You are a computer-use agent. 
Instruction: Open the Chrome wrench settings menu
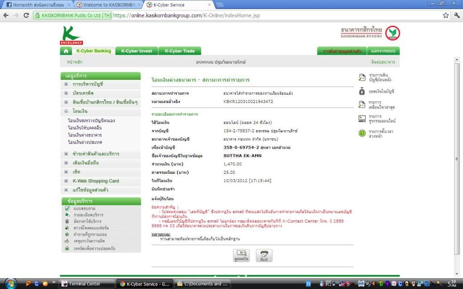click(456, 15)
